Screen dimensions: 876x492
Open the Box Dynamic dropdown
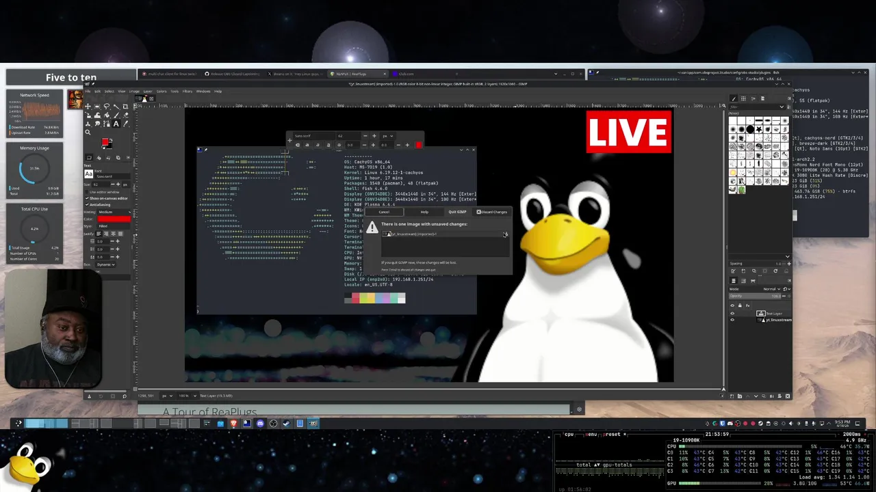(x=106, y=264)
